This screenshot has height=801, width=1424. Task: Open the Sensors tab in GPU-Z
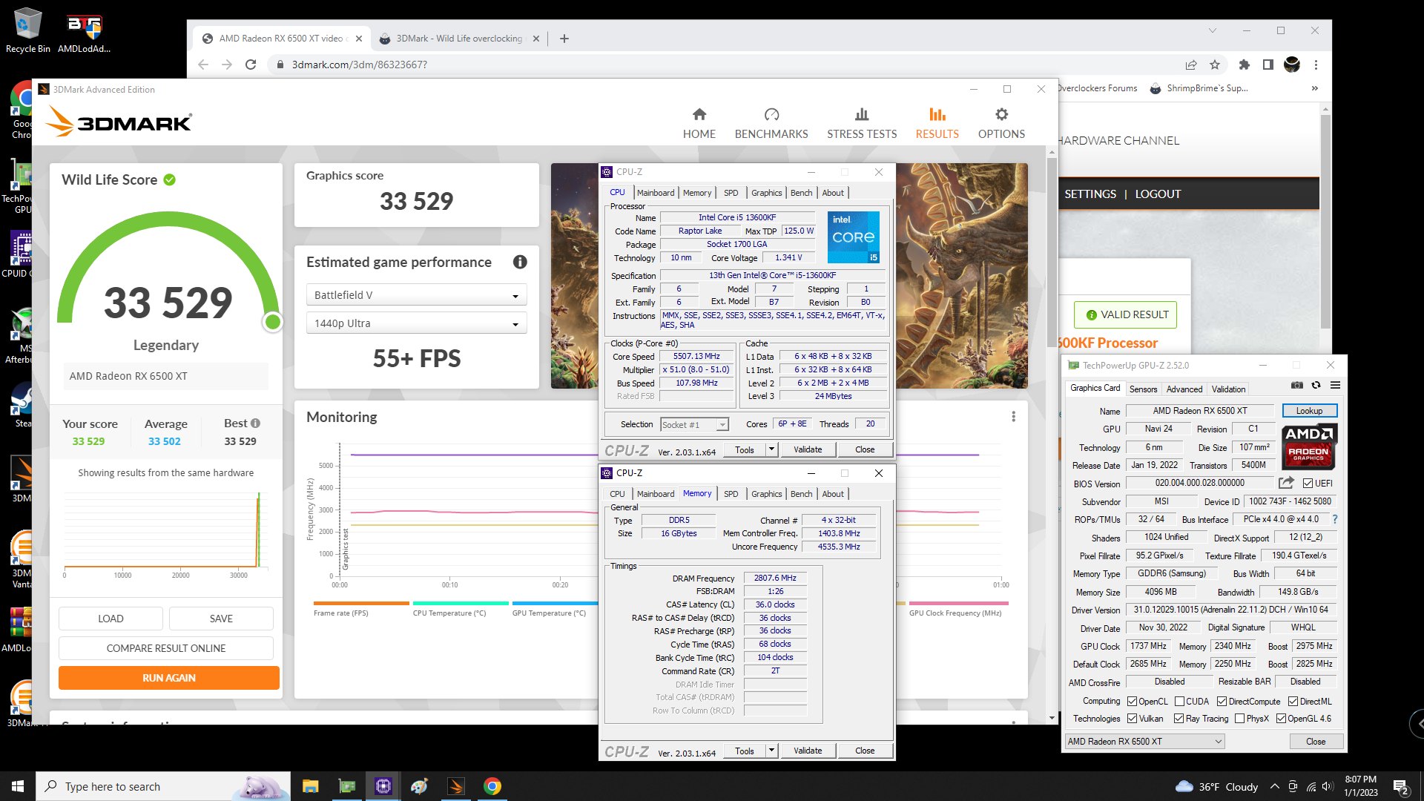pos(1143,389)
